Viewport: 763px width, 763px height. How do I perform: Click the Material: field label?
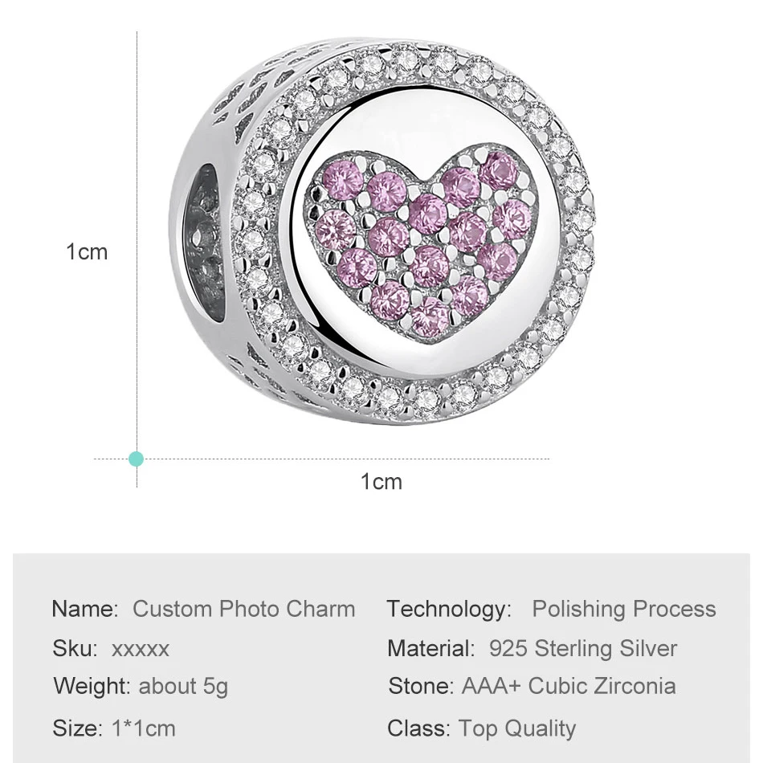tap(431, 648)
